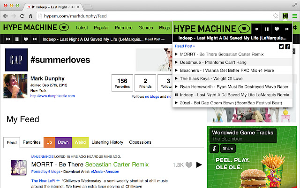Play MORRT Be There in feed
Viewport: 300px width, 188px height.
point(199,164)
